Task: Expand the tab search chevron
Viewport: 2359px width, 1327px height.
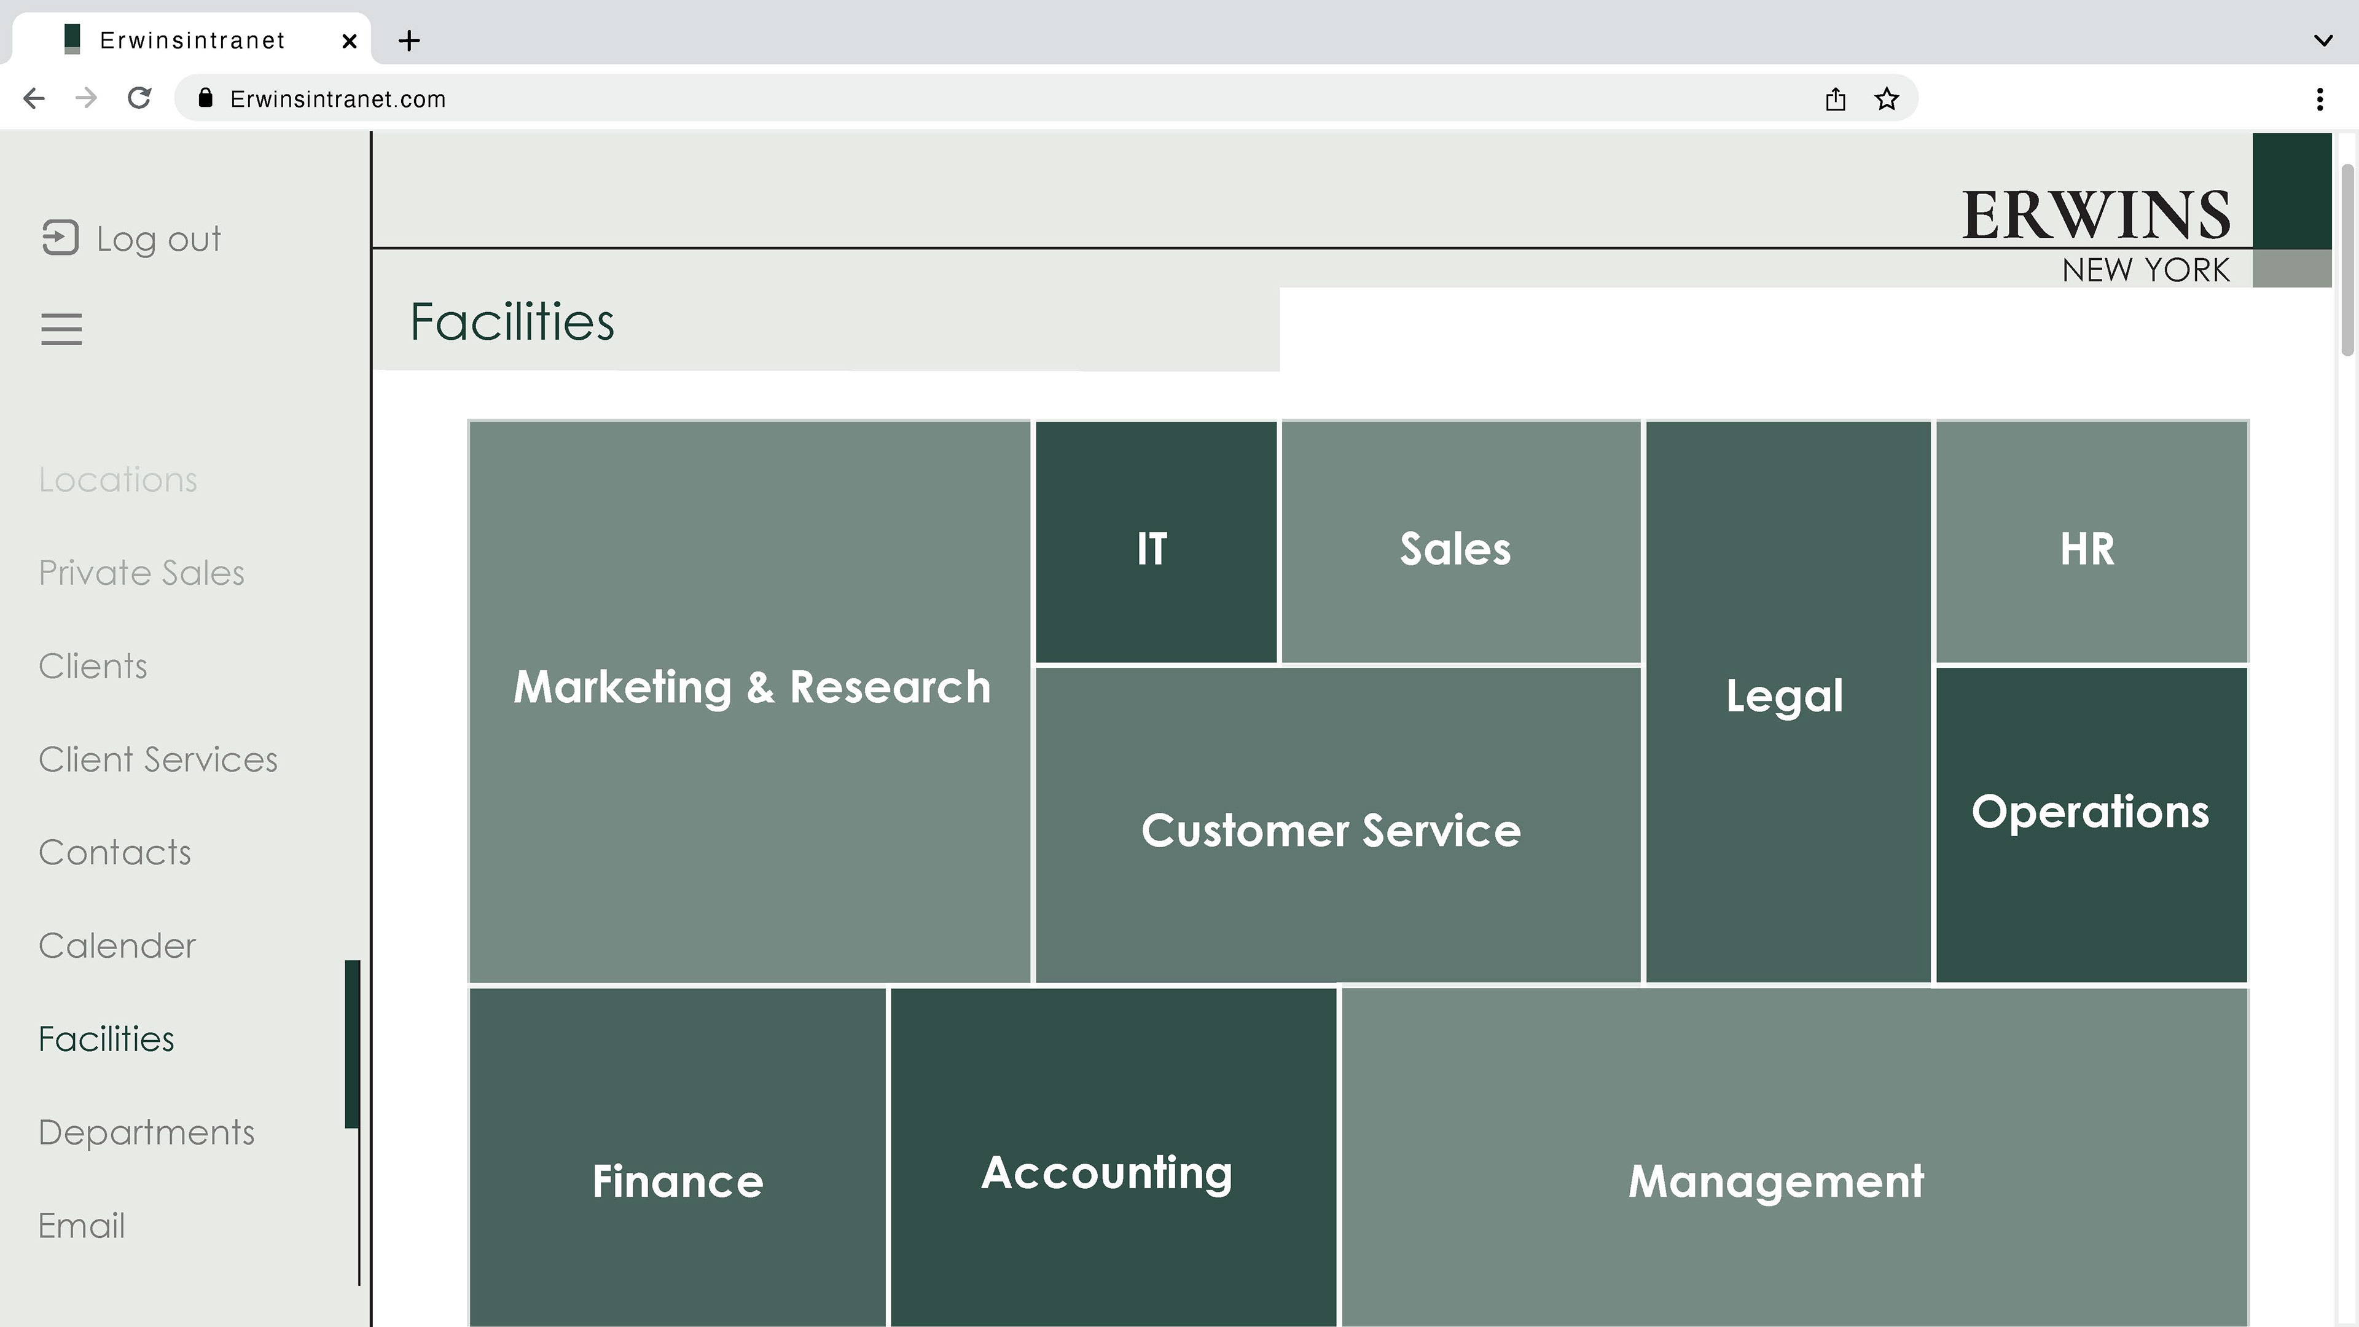Action: pos(2322,41)
